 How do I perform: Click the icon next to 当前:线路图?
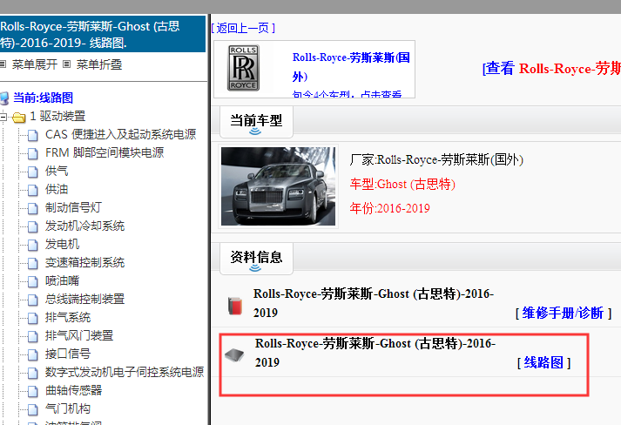(4, 98)
